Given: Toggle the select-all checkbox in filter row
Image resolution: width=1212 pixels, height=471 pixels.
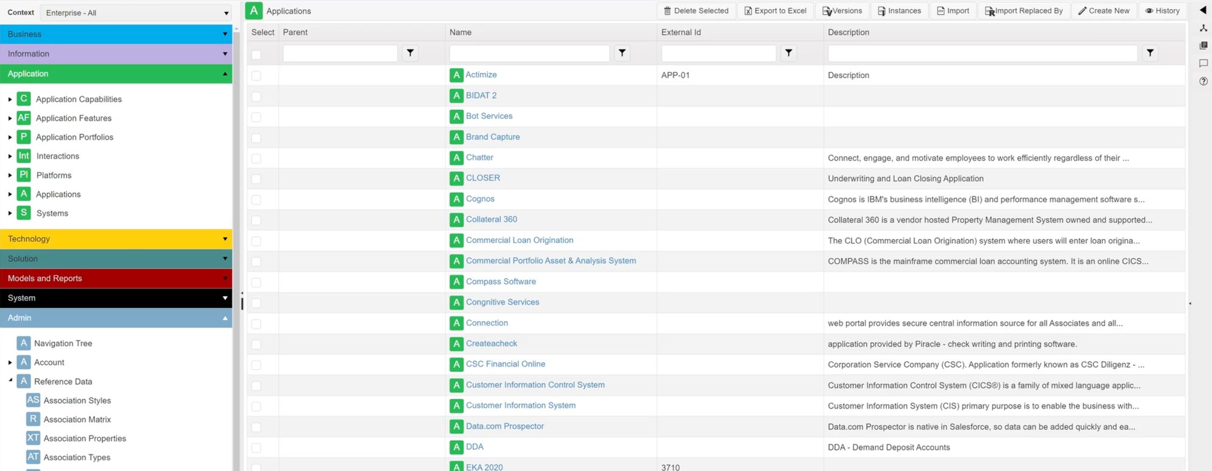Looking at the screenshot, I should [256, 55].
